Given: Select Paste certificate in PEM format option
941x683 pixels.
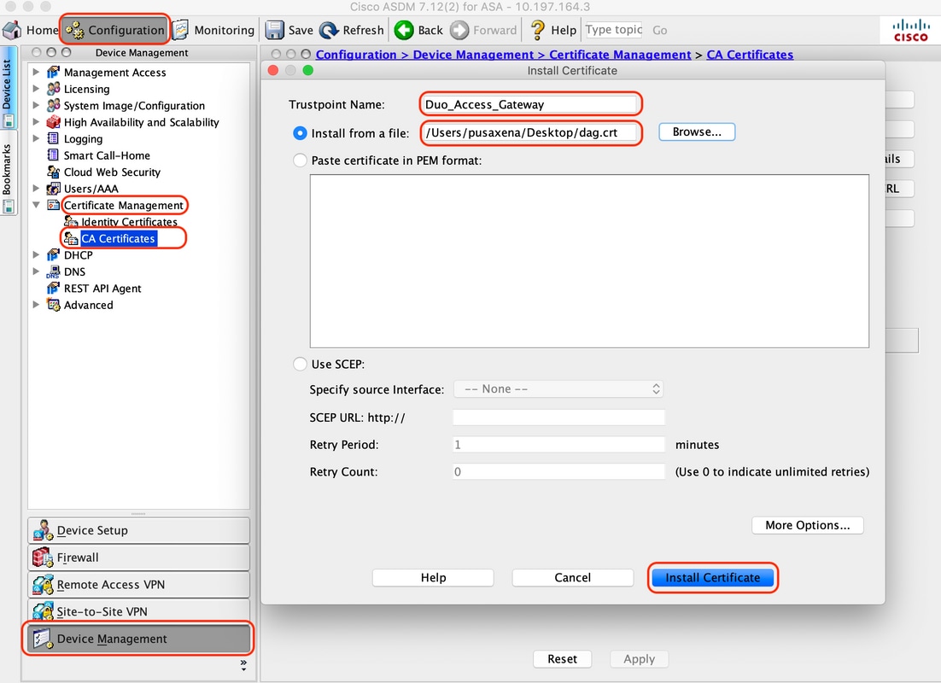Looking at the screenshot, I should click(x=300, y=161).
